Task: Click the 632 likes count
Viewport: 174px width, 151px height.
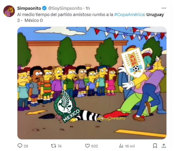Action: click(95, 146)
